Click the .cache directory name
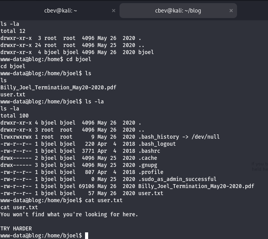Image resolution: width=268 pixels, height=239 pixels. tap(148, 158)
